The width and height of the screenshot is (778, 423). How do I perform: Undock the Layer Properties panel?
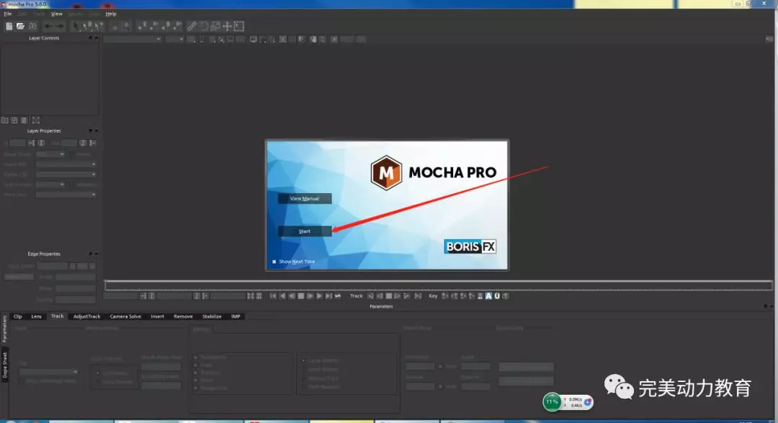point(90,130)
